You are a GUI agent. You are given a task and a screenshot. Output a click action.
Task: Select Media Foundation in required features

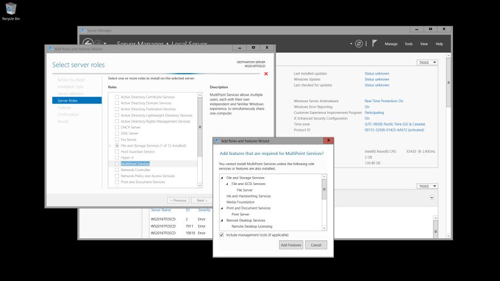[x=241, y=202]
